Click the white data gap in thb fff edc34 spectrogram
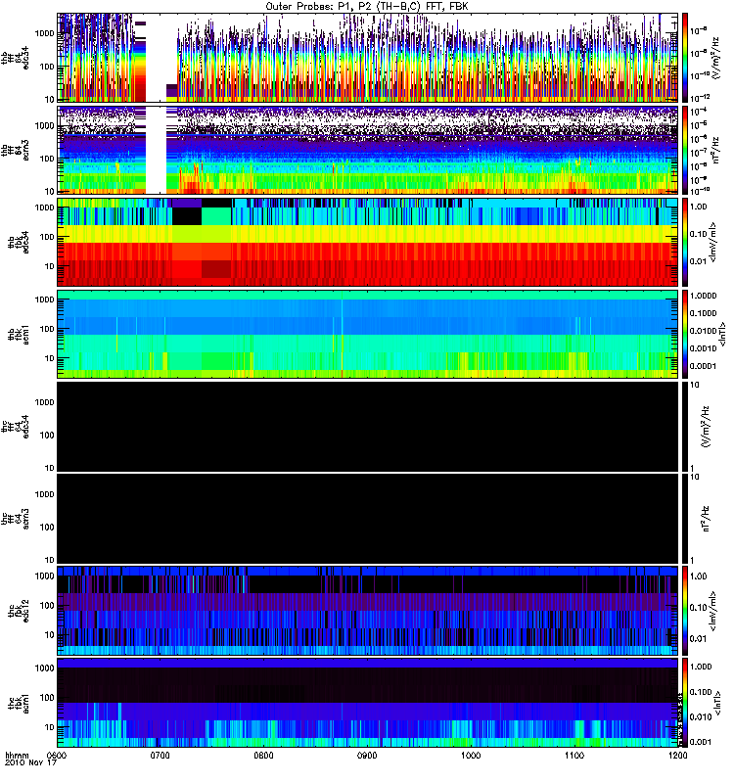Image resolution: width=734 pixels, height=783 pixels. 157,58
